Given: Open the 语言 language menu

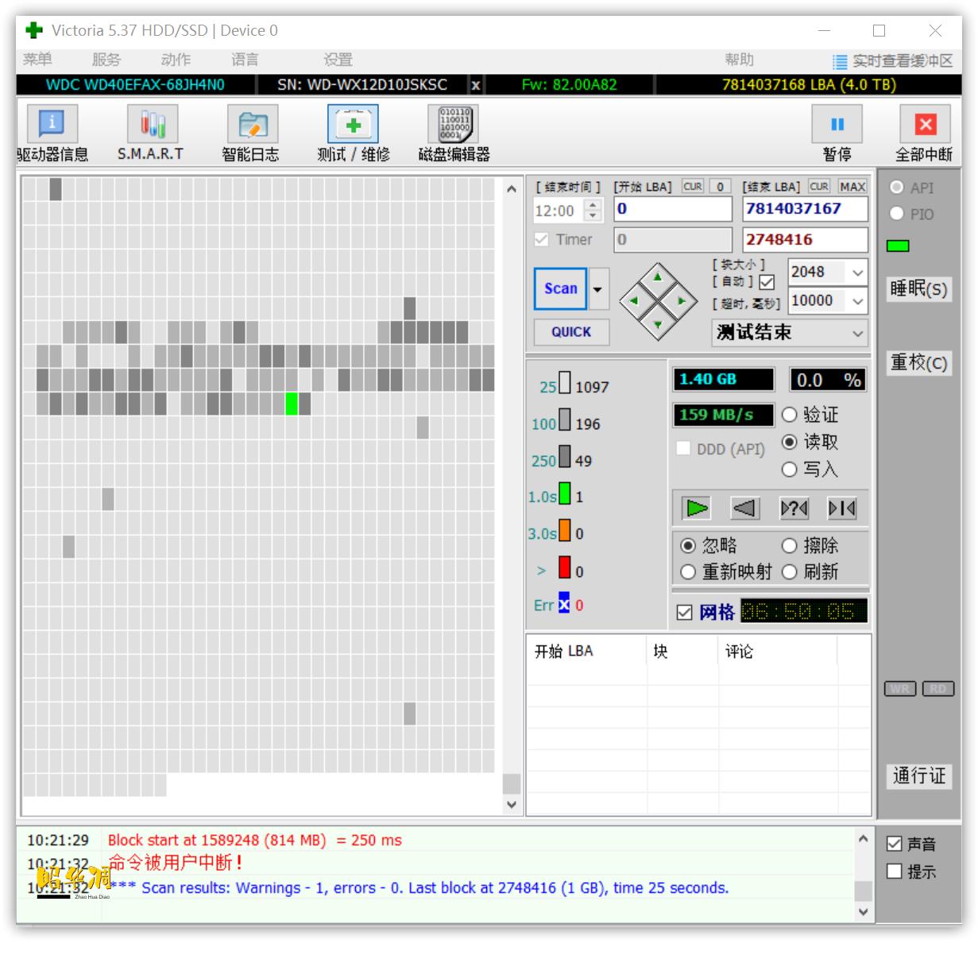Looking at the screenshot, I should click(x=245, y=60).
